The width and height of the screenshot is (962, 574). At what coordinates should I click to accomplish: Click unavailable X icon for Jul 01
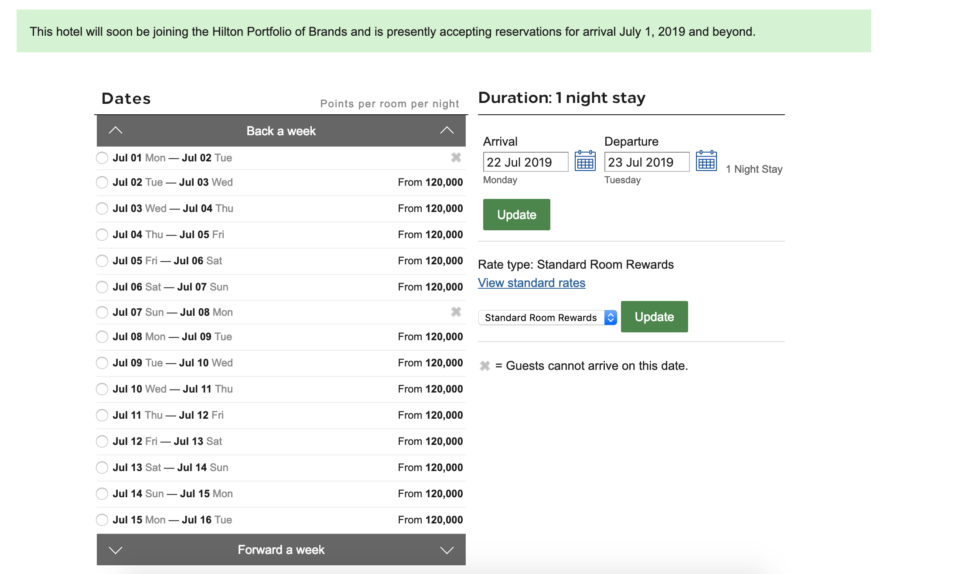coord(456,157)
